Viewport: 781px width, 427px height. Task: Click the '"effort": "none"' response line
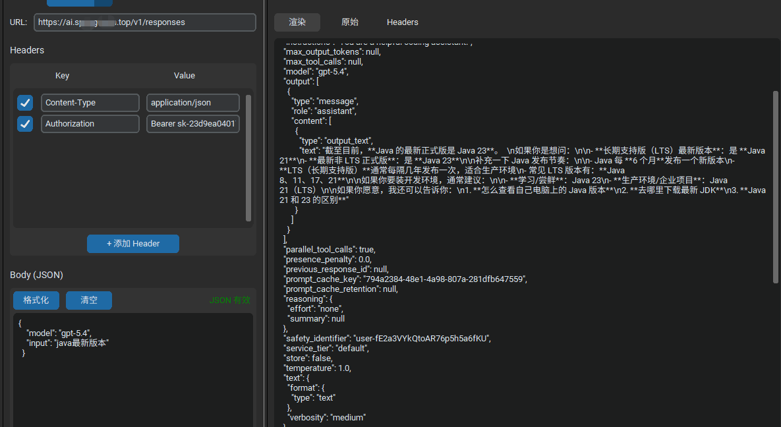pos(316,309)
